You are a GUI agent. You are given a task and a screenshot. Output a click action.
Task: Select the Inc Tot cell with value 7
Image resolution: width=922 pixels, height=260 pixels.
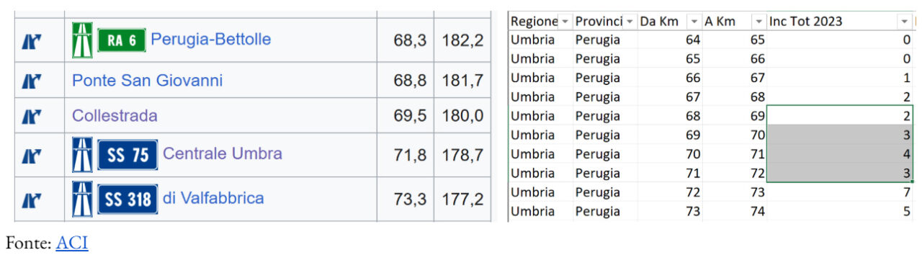[840, 192]
